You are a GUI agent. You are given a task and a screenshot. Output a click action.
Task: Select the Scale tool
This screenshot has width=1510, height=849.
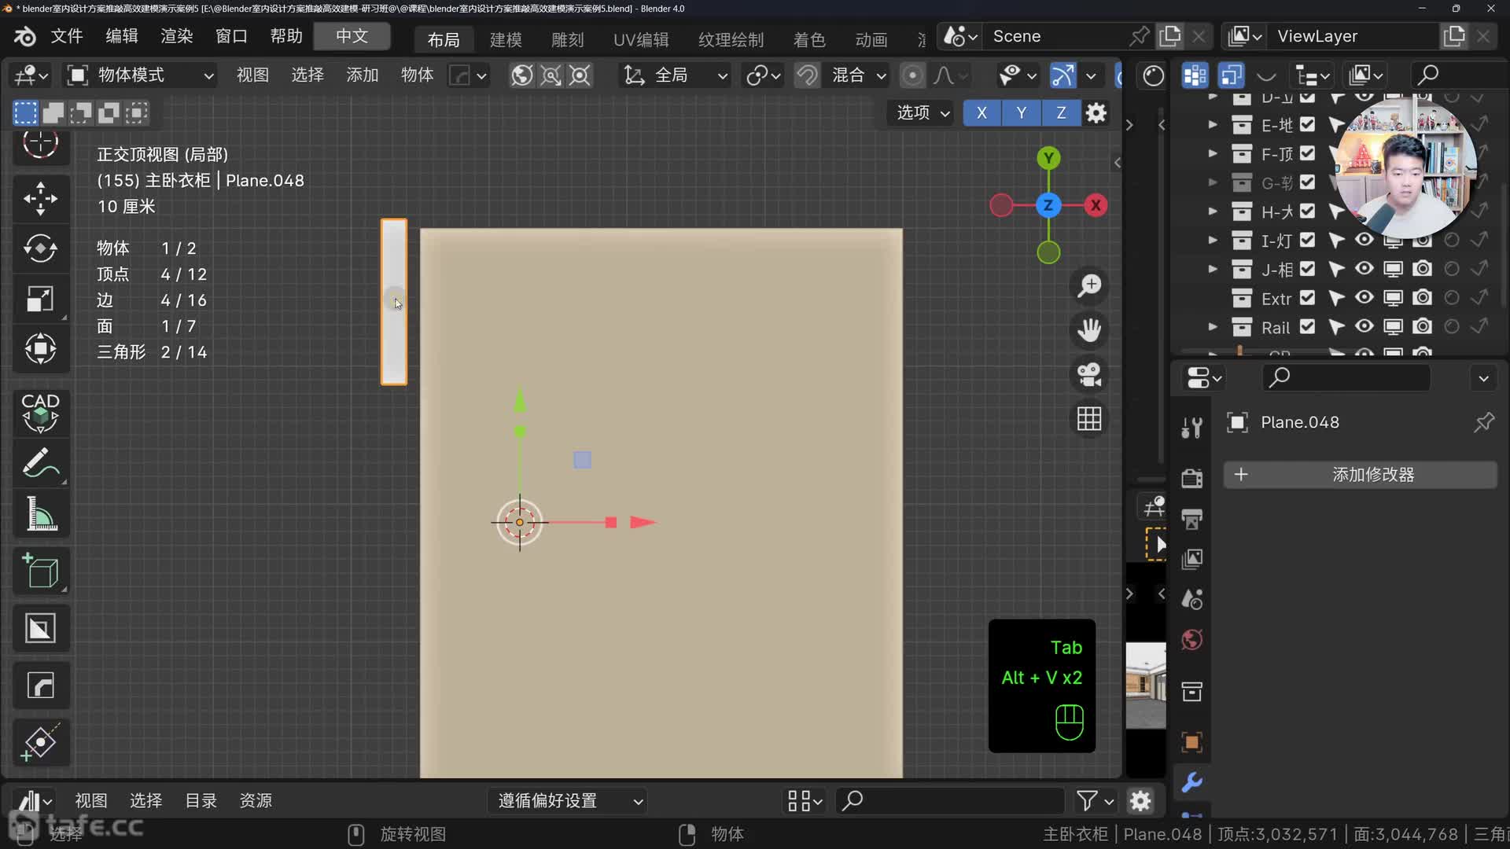pos(40,299)
